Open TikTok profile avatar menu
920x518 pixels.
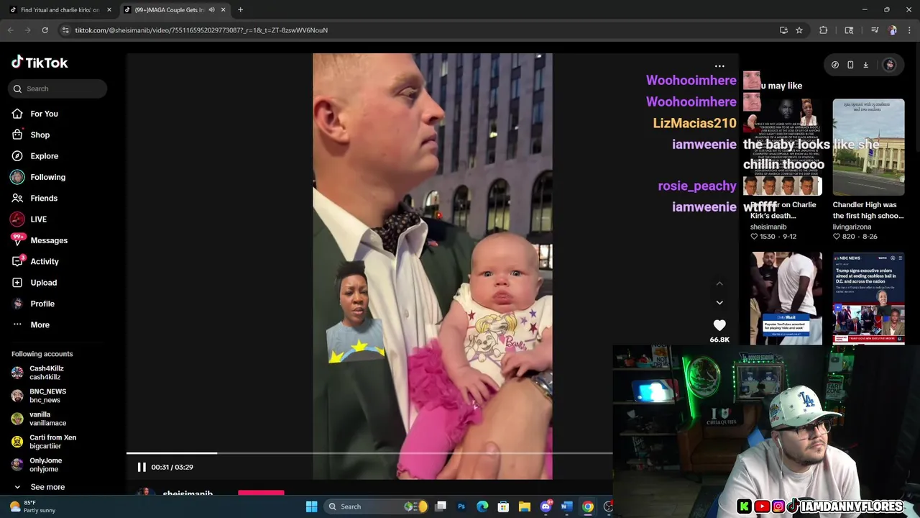click(x=889, y=65)
